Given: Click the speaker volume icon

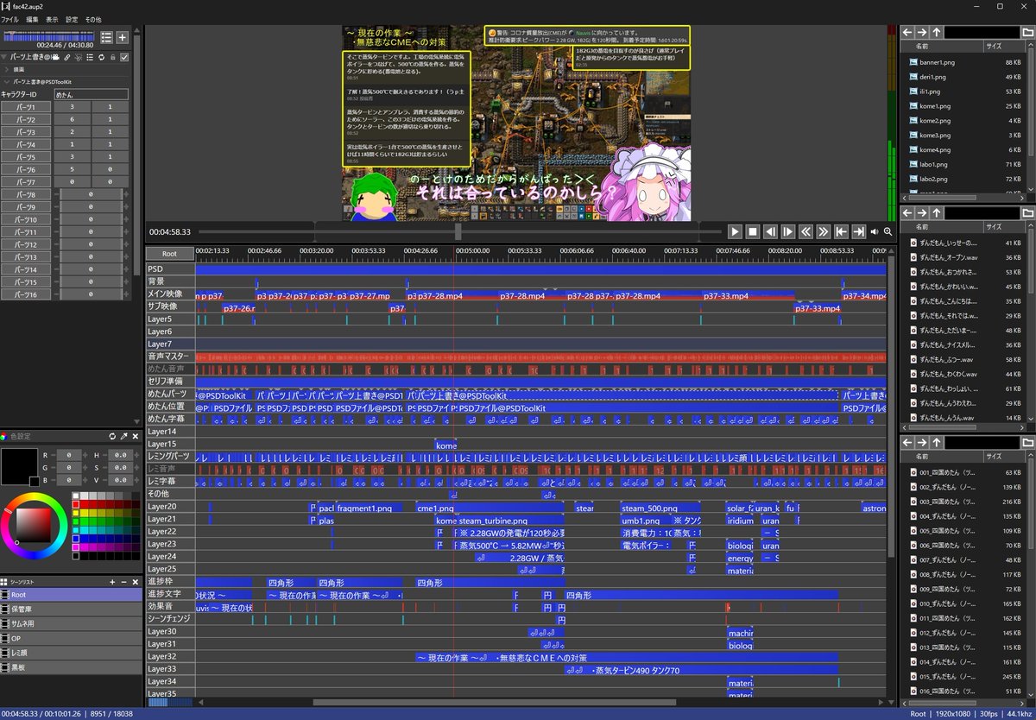Looking at the screenshot, I should (875, 231).
